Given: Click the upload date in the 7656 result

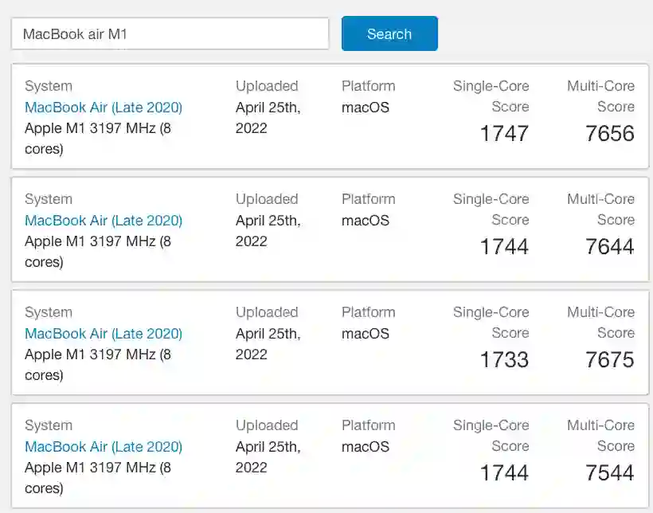Looking at the screenshot, I should pyautogui.click(x=268, y=117).
